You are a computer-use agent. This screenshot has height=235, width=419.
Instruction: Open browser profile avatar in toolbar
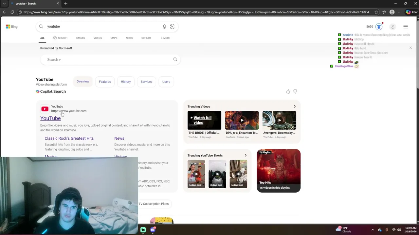click(x=392, y=12)
